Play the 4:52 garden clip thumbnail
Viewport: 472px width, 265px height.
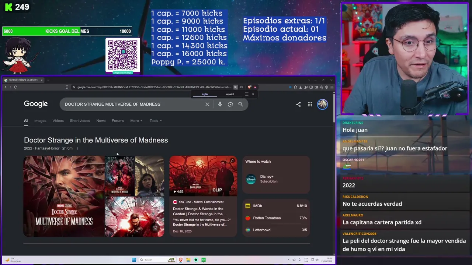click(203, 176)
